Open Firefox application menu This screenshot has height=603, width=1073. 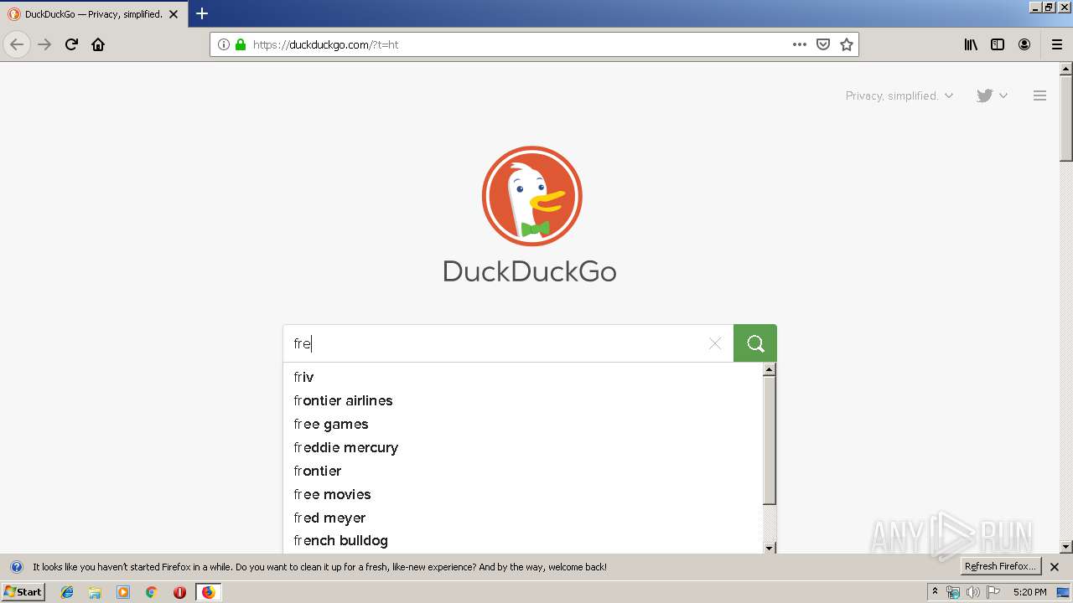point(1057,44)
